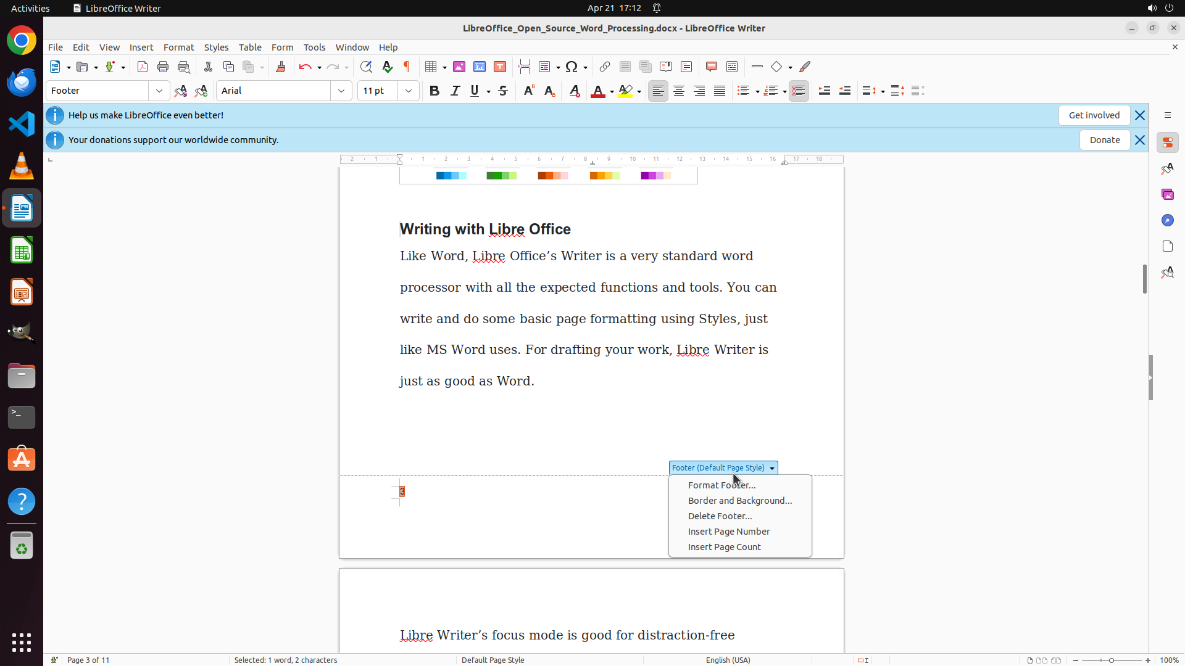Expand the Paragraph Style Footer dropdown
Screen dimensions: 1185x666
pyautogui.click(x=159, y=91)
